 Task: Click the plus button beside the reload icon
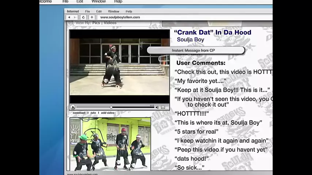[92, 17]
